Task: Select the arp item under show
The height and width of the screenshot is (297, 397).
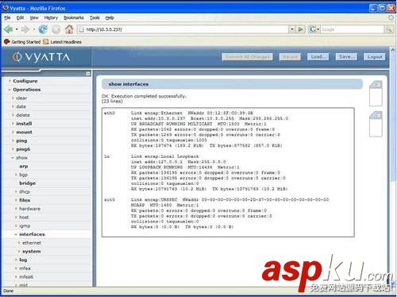Action: click(24, 167)
